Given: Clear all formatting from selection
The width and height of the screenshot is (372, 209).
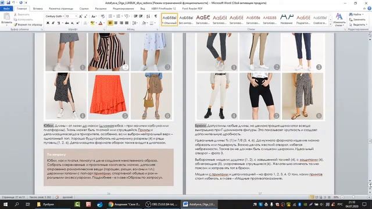Looking at the screenshot, I should point(102,16).
